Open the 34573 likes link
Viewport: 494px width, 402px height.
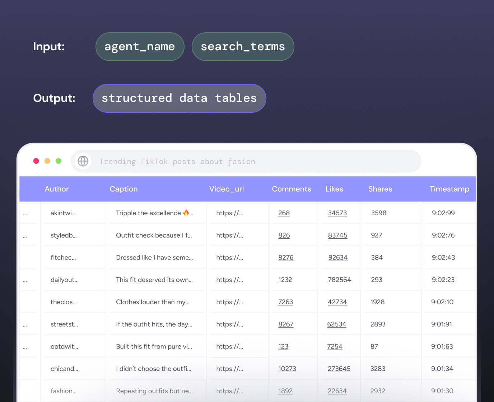tap(337, 213)
